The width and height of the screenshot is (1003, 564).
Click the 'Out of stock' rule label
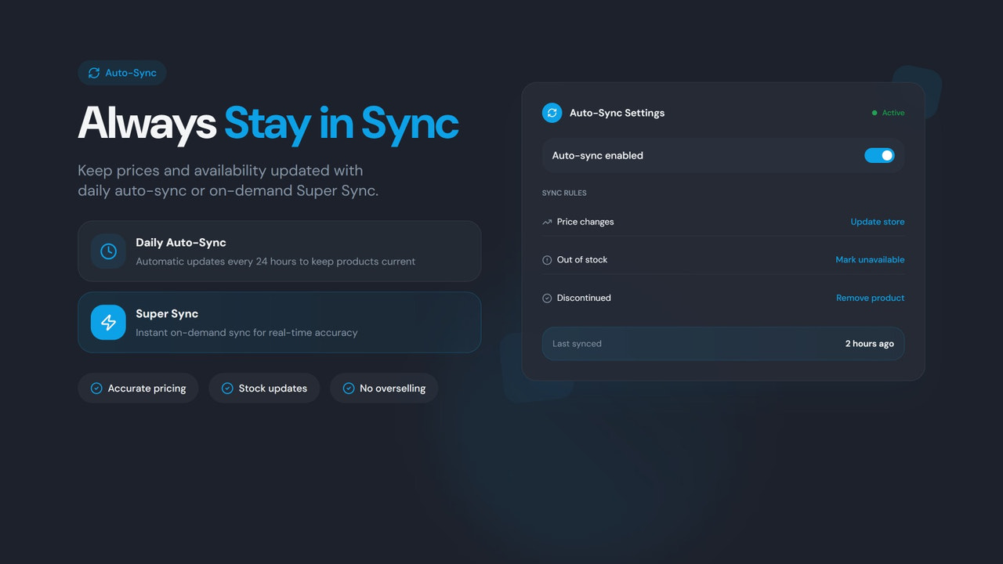pos(582,260)
